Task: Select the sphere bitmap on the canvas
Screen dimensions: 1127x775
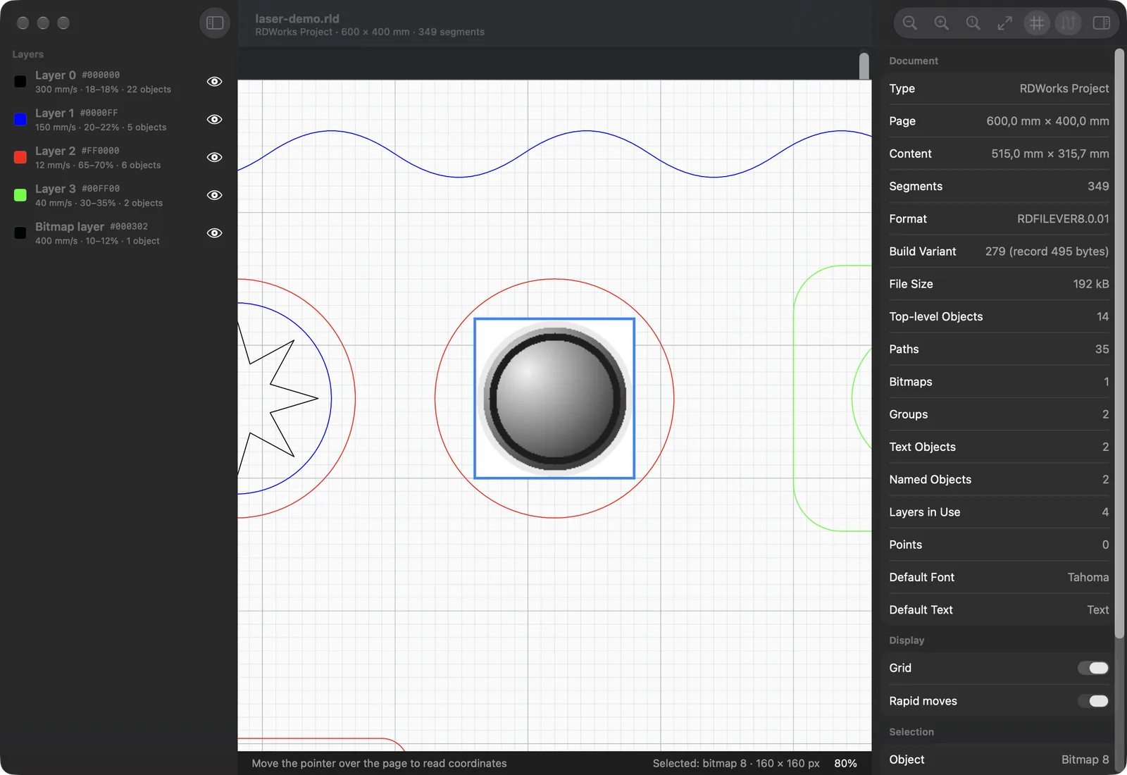Action: (x=554, y=399)
